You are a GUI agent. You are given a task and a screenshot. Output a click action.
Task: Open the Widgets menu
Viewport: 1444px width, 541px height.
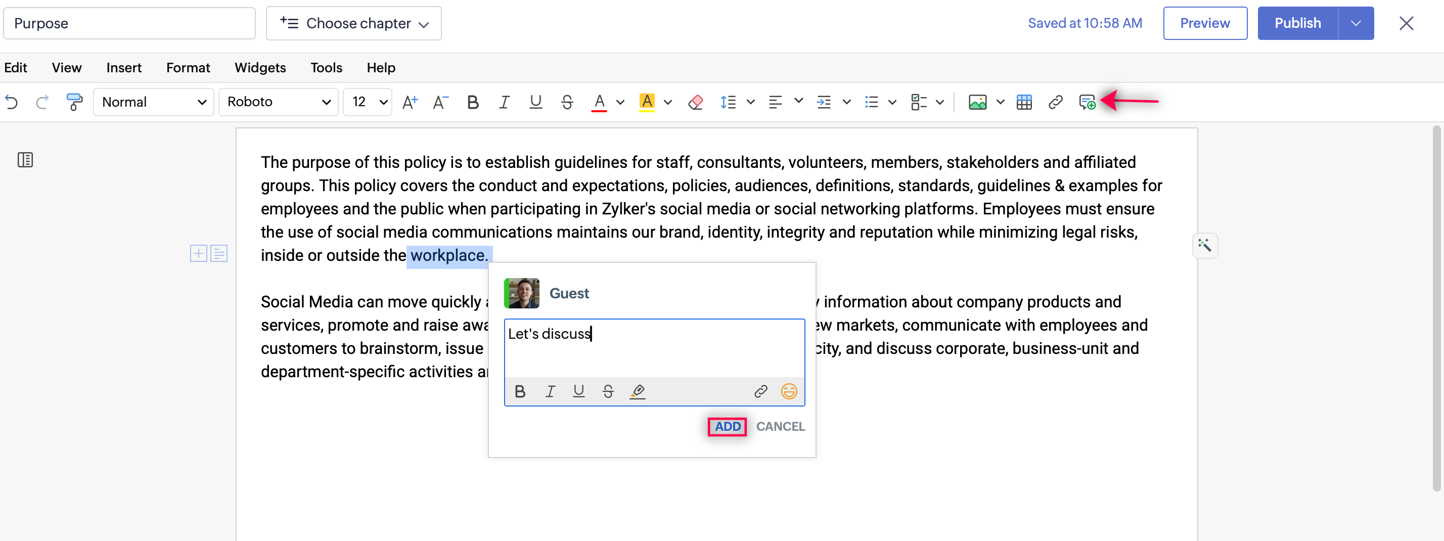coord(260,67)
